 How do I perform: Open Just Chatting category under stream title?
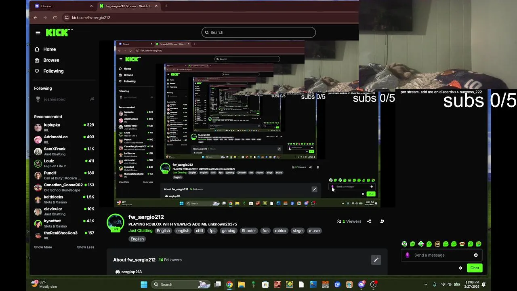(140, 231)
